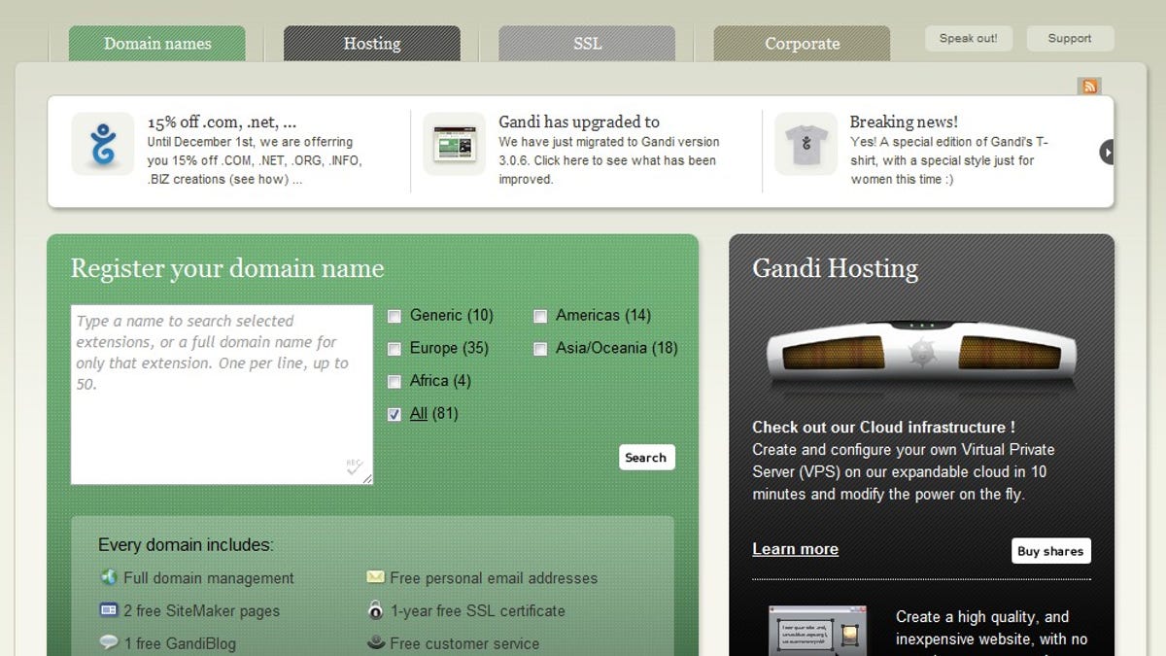This screenshot has width=1166, height=656.
Task: Click the 'Free personal email addresses' text
Action: [x=494, y=578]
